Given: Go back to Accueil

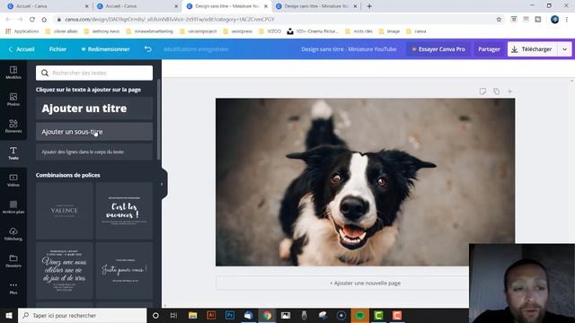Looking at the screenshot, I should pos(22,49).
